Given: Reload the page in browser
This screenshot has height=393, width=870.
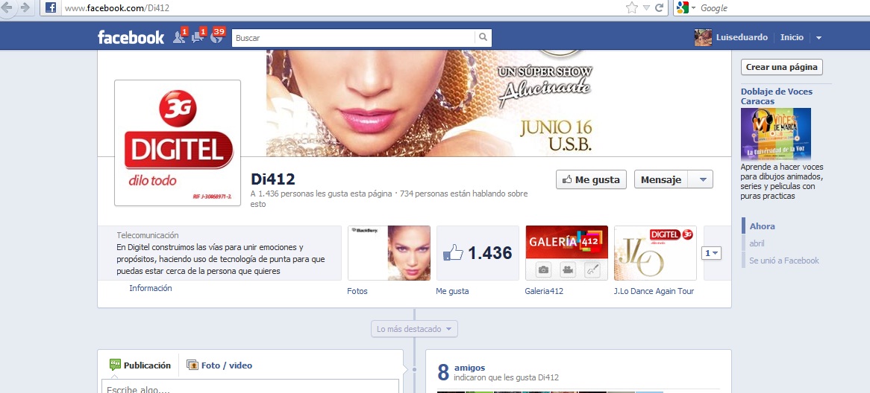Looking at the screenshot, I should (659, 7).
